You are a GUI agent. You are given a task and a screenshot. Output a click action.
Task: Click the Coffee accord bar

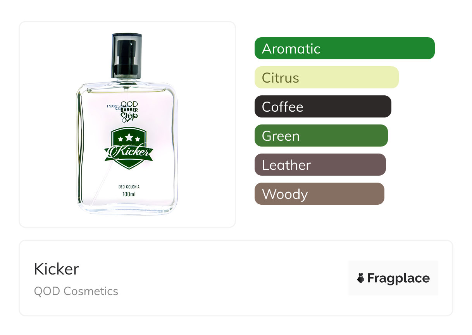323,107
